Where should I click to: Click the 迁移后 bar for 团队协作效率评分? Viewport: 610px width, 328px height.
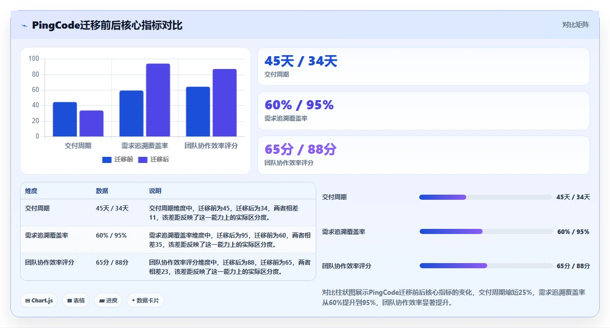[225, 103]
